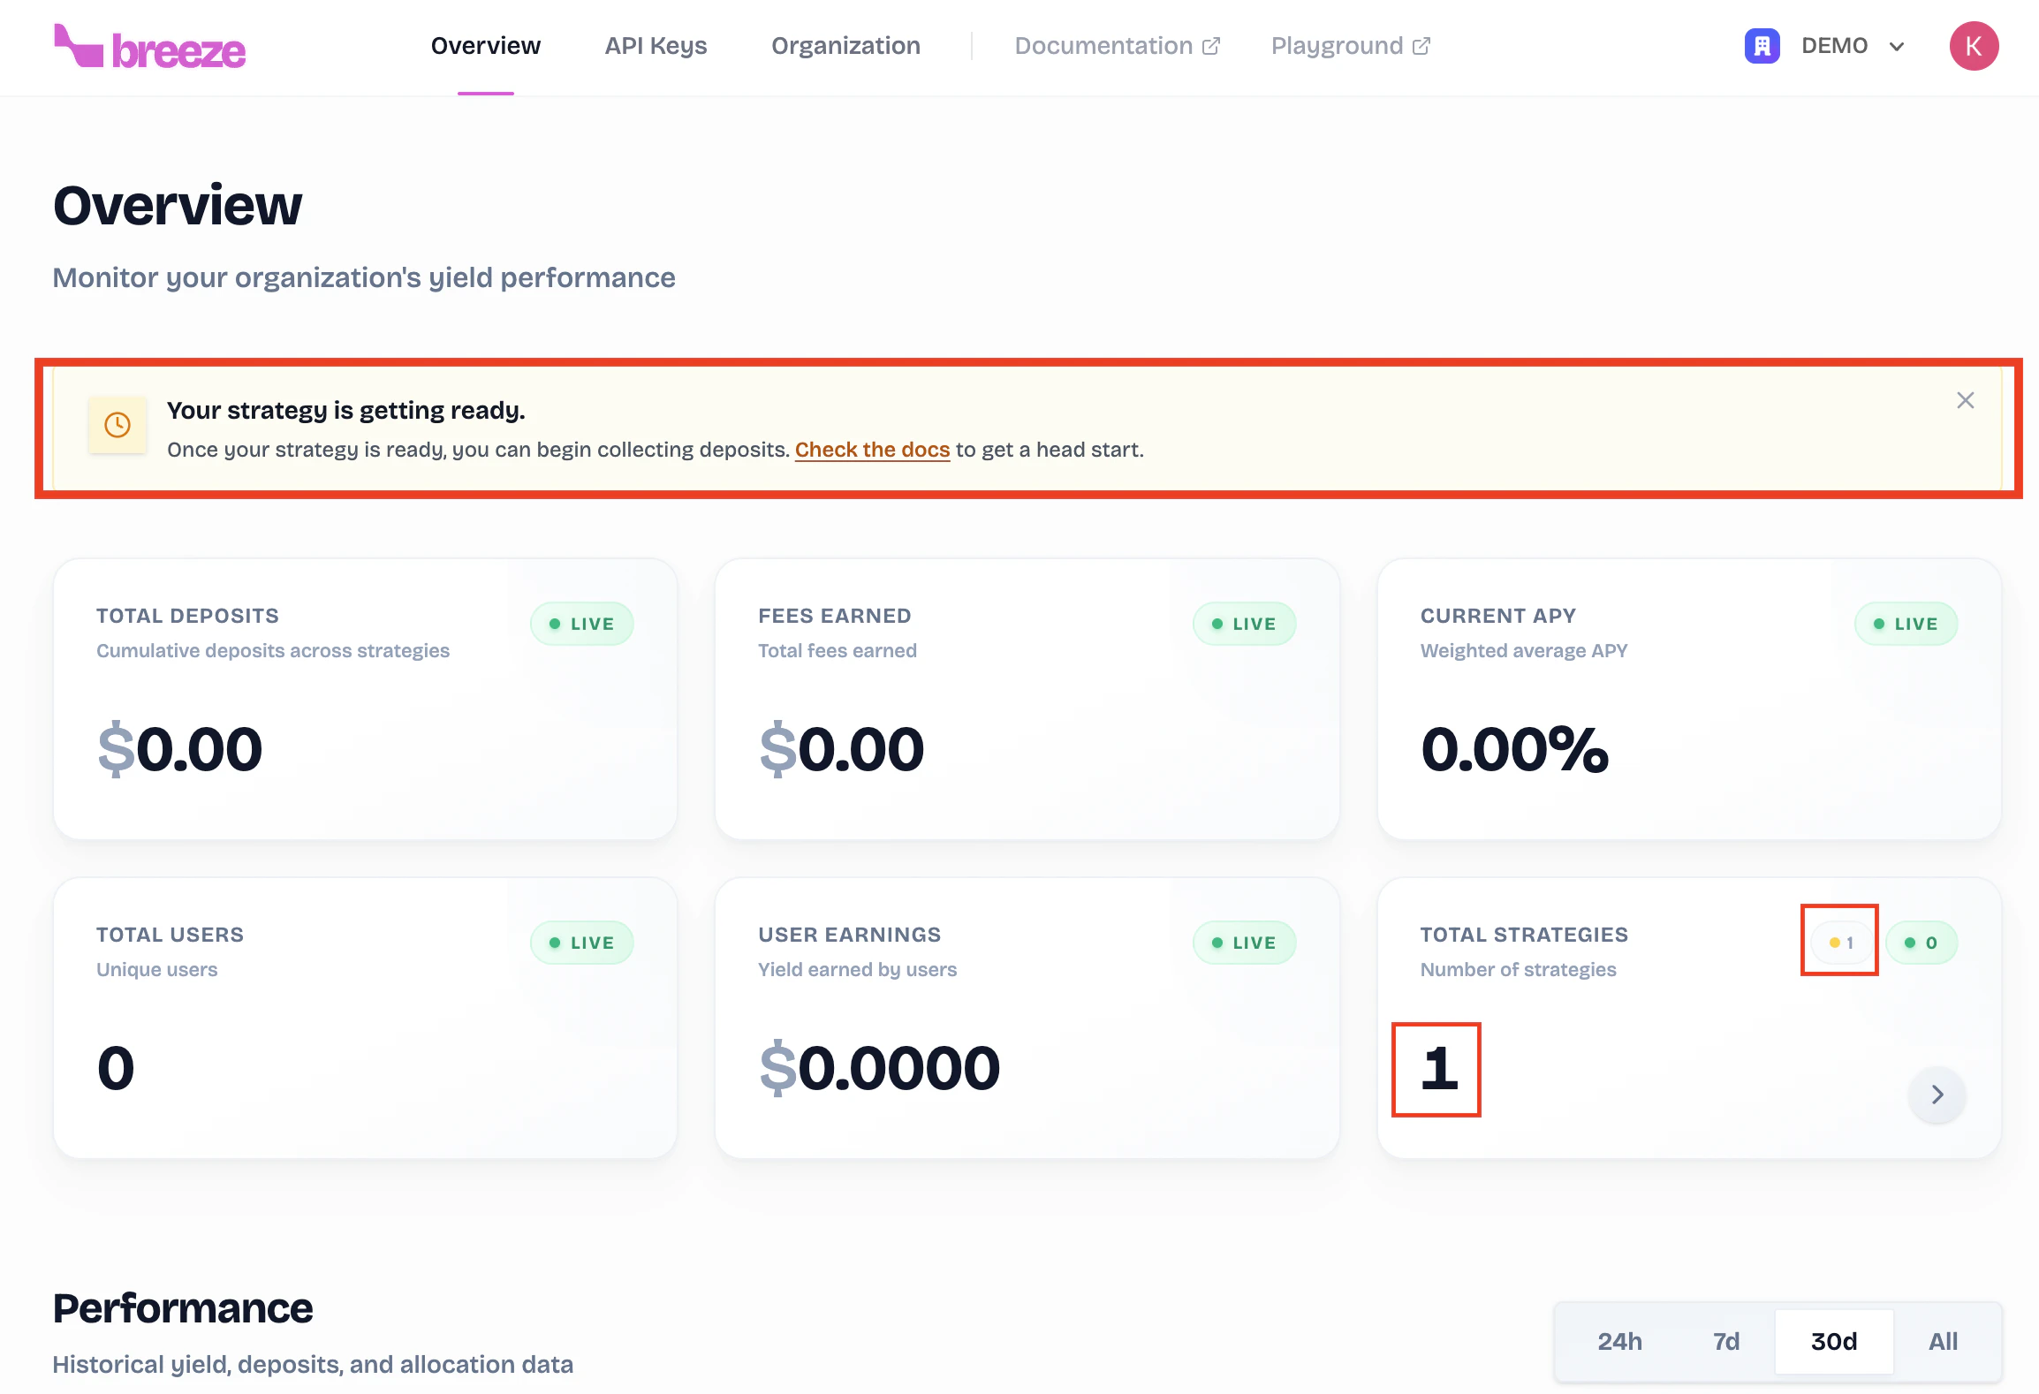Click the Breeze logo
Screen dimensions: 2039x1394
(150, 48)
